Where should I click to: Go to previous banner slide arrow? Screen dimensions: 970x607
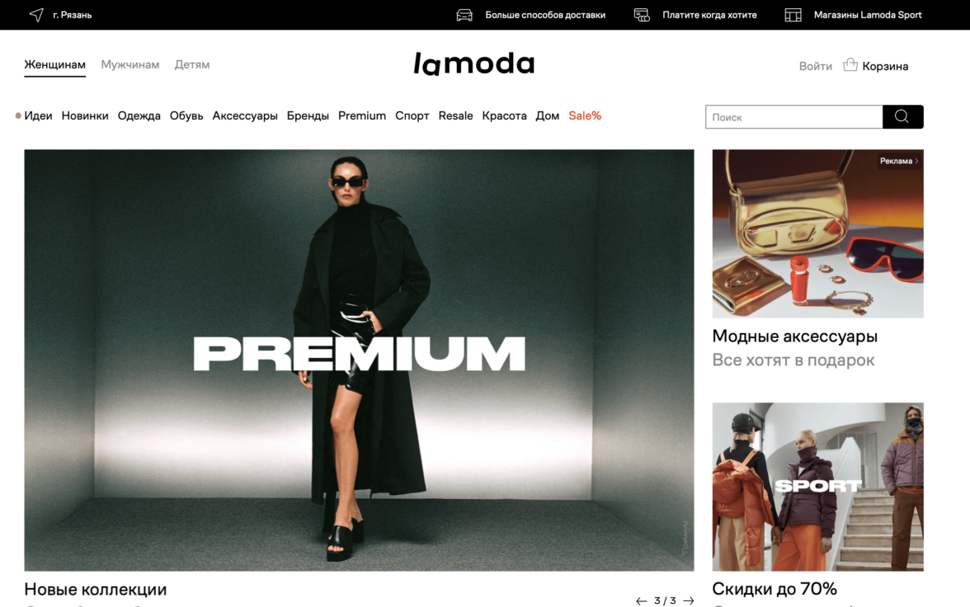point(641,600)
